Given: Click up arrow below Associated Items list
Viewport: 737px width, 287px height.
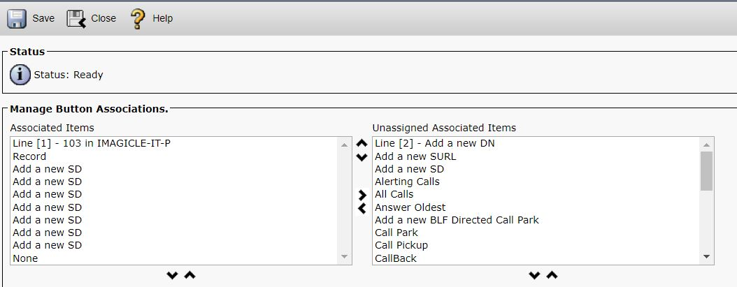Looking at the screenshot, I should [189, 276].
